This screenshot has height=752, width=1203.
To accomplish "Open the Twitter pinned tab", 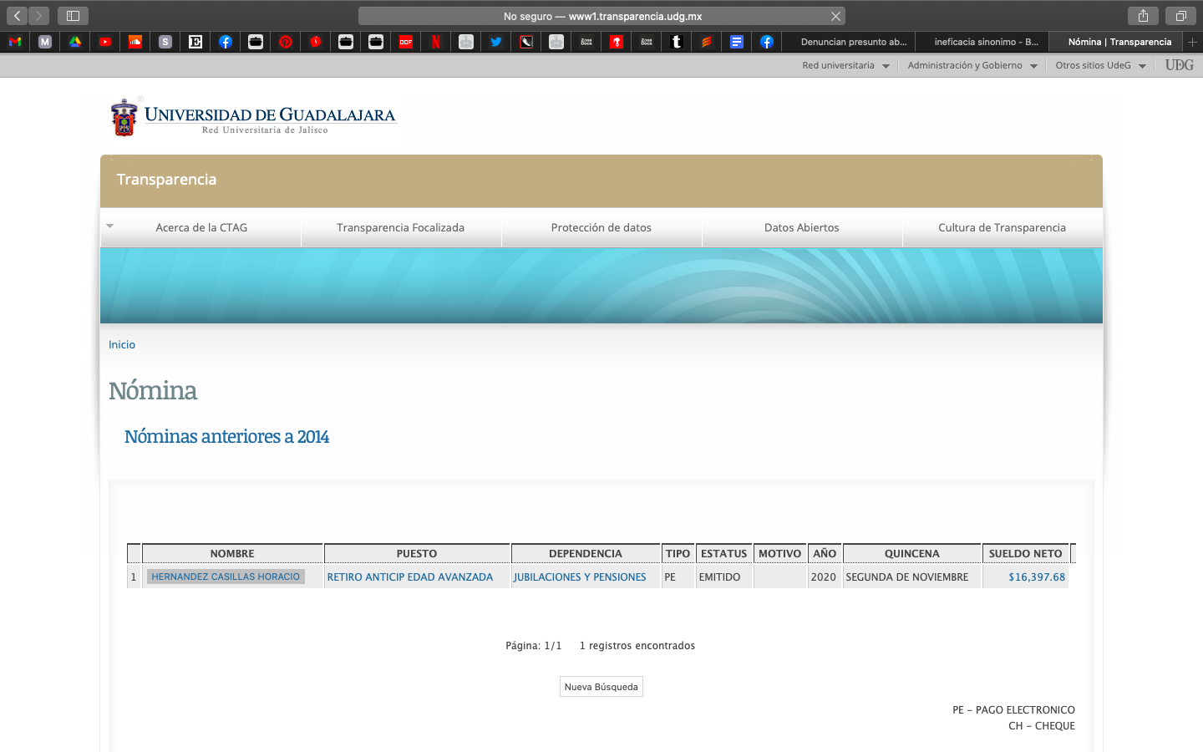I will (x=496, y=42).
